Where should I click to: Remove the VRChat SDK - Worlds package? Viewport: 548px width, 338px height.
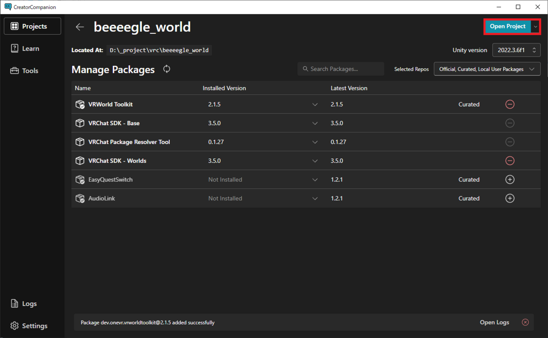[x=510, y=161]
